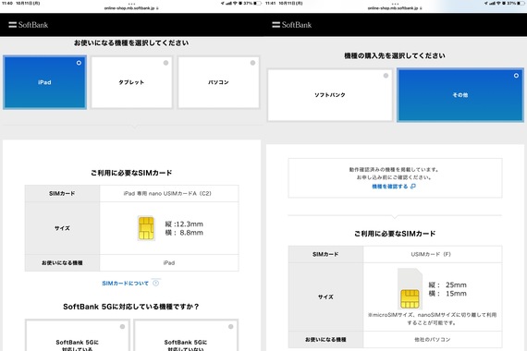Click the '動作確認済みの機種を掲載しています。' notice text
The height and width of the screenshot is (351, 527).
click(394, 170)
